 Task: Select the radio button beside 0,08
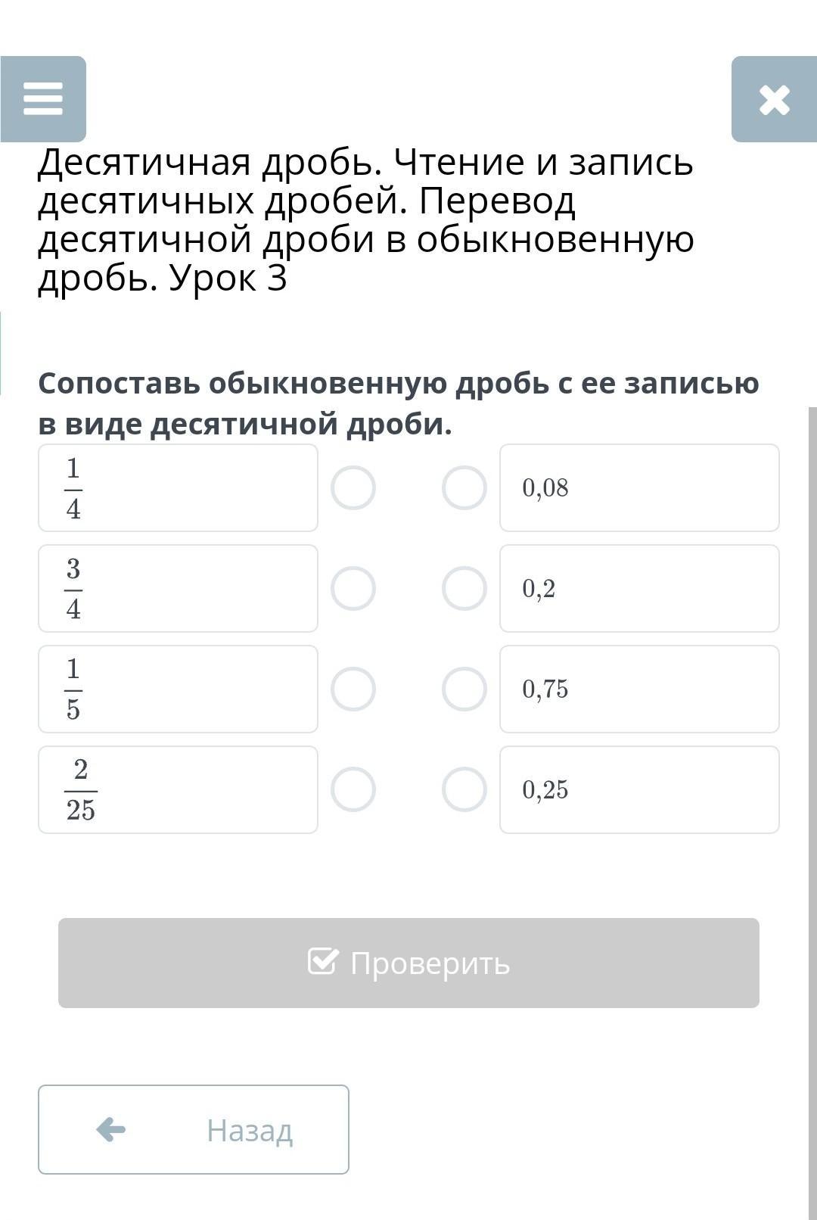coord(464,487)
